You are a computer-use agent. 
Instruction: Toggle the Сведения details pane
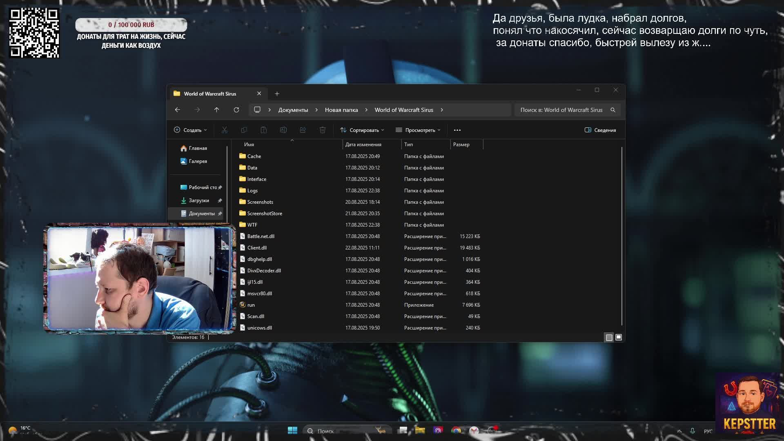pyautogui.click(x=600, y=130)
